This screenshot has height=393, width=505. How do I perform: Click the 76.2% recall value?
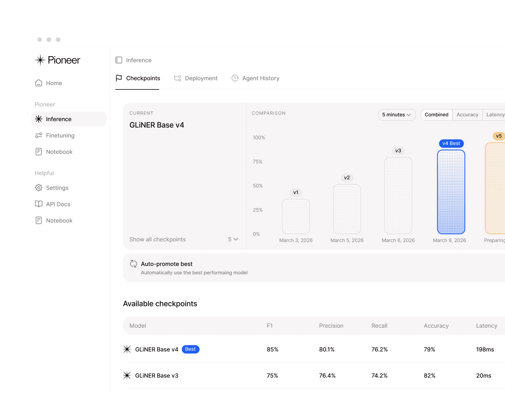pos(379,349)
